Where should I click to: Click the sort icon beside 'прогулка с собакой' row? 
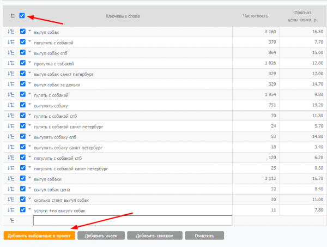pos(10,63)
